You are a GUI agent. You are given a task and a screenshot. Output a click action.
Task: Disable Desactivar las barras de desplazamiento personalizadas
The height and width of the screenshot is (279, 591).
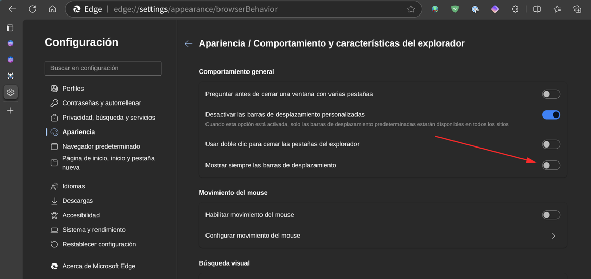coord(551,115)
